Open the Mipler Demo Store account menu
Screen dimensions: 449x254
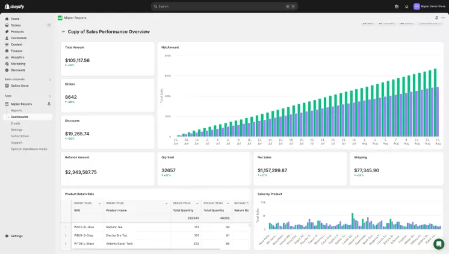point(429,6)
